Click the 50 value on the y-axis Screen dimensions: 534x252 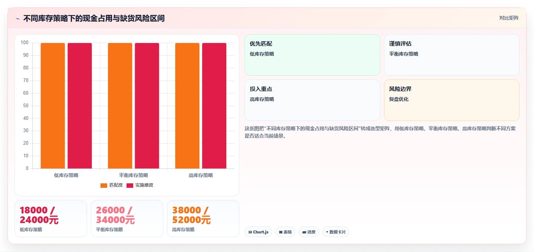coord(26,106)
